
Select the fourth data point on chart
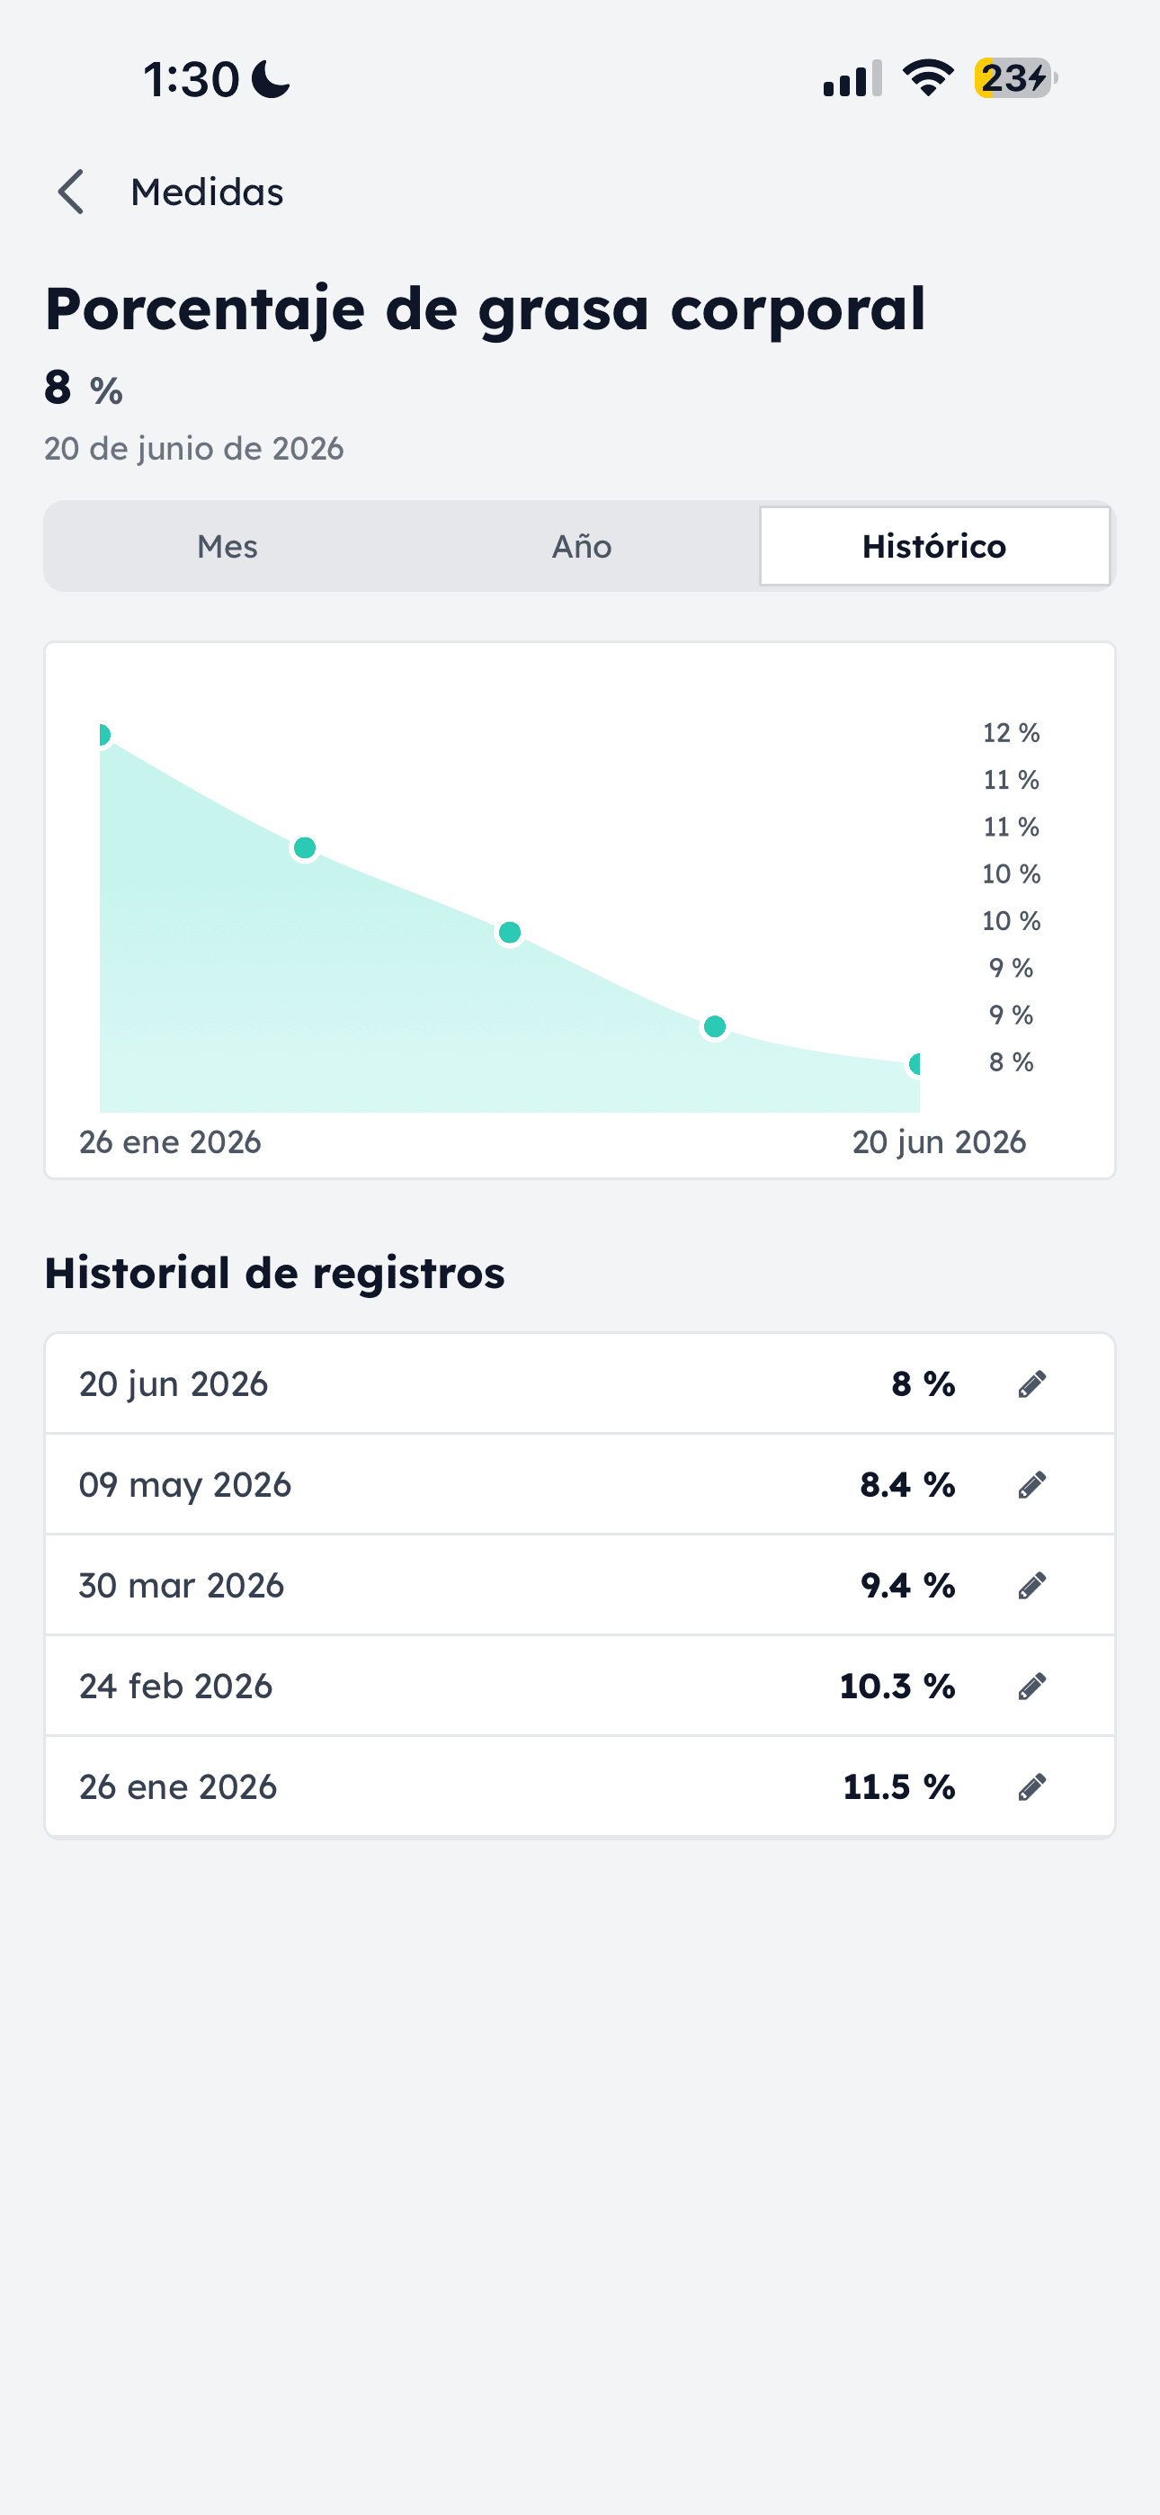715,1026
